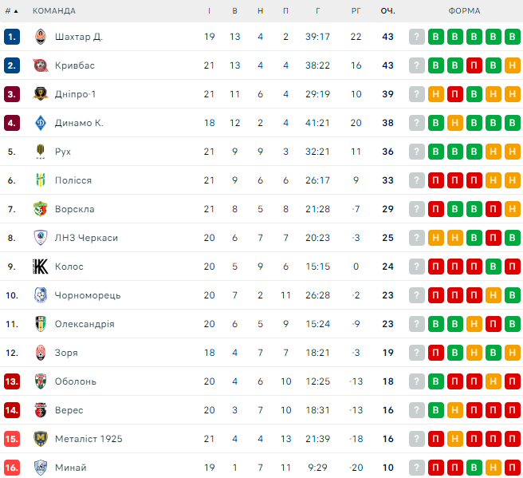This screenshot has height=478, width=523.
Task: Click Dnipro-1's first orange Н form badge
Action: tap(436, 94)
